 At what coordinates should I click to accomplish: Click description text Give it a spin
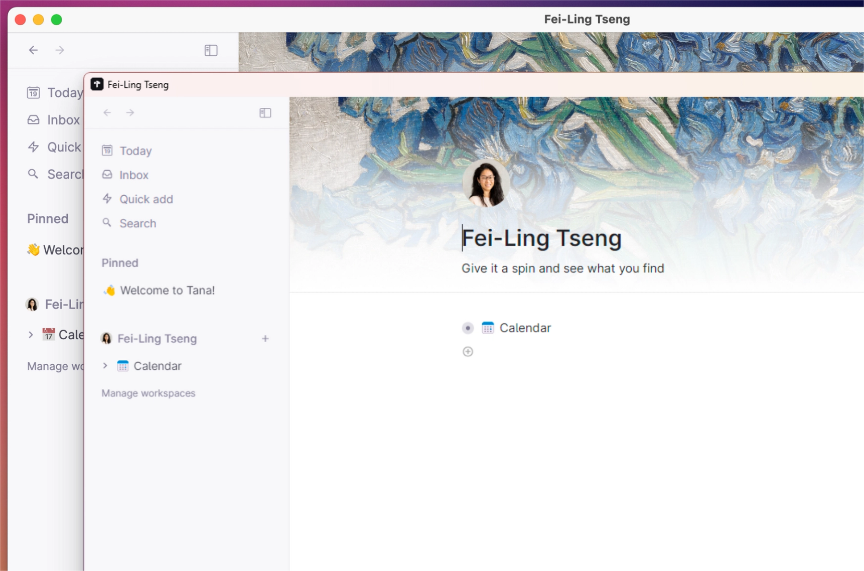point(562,268)
